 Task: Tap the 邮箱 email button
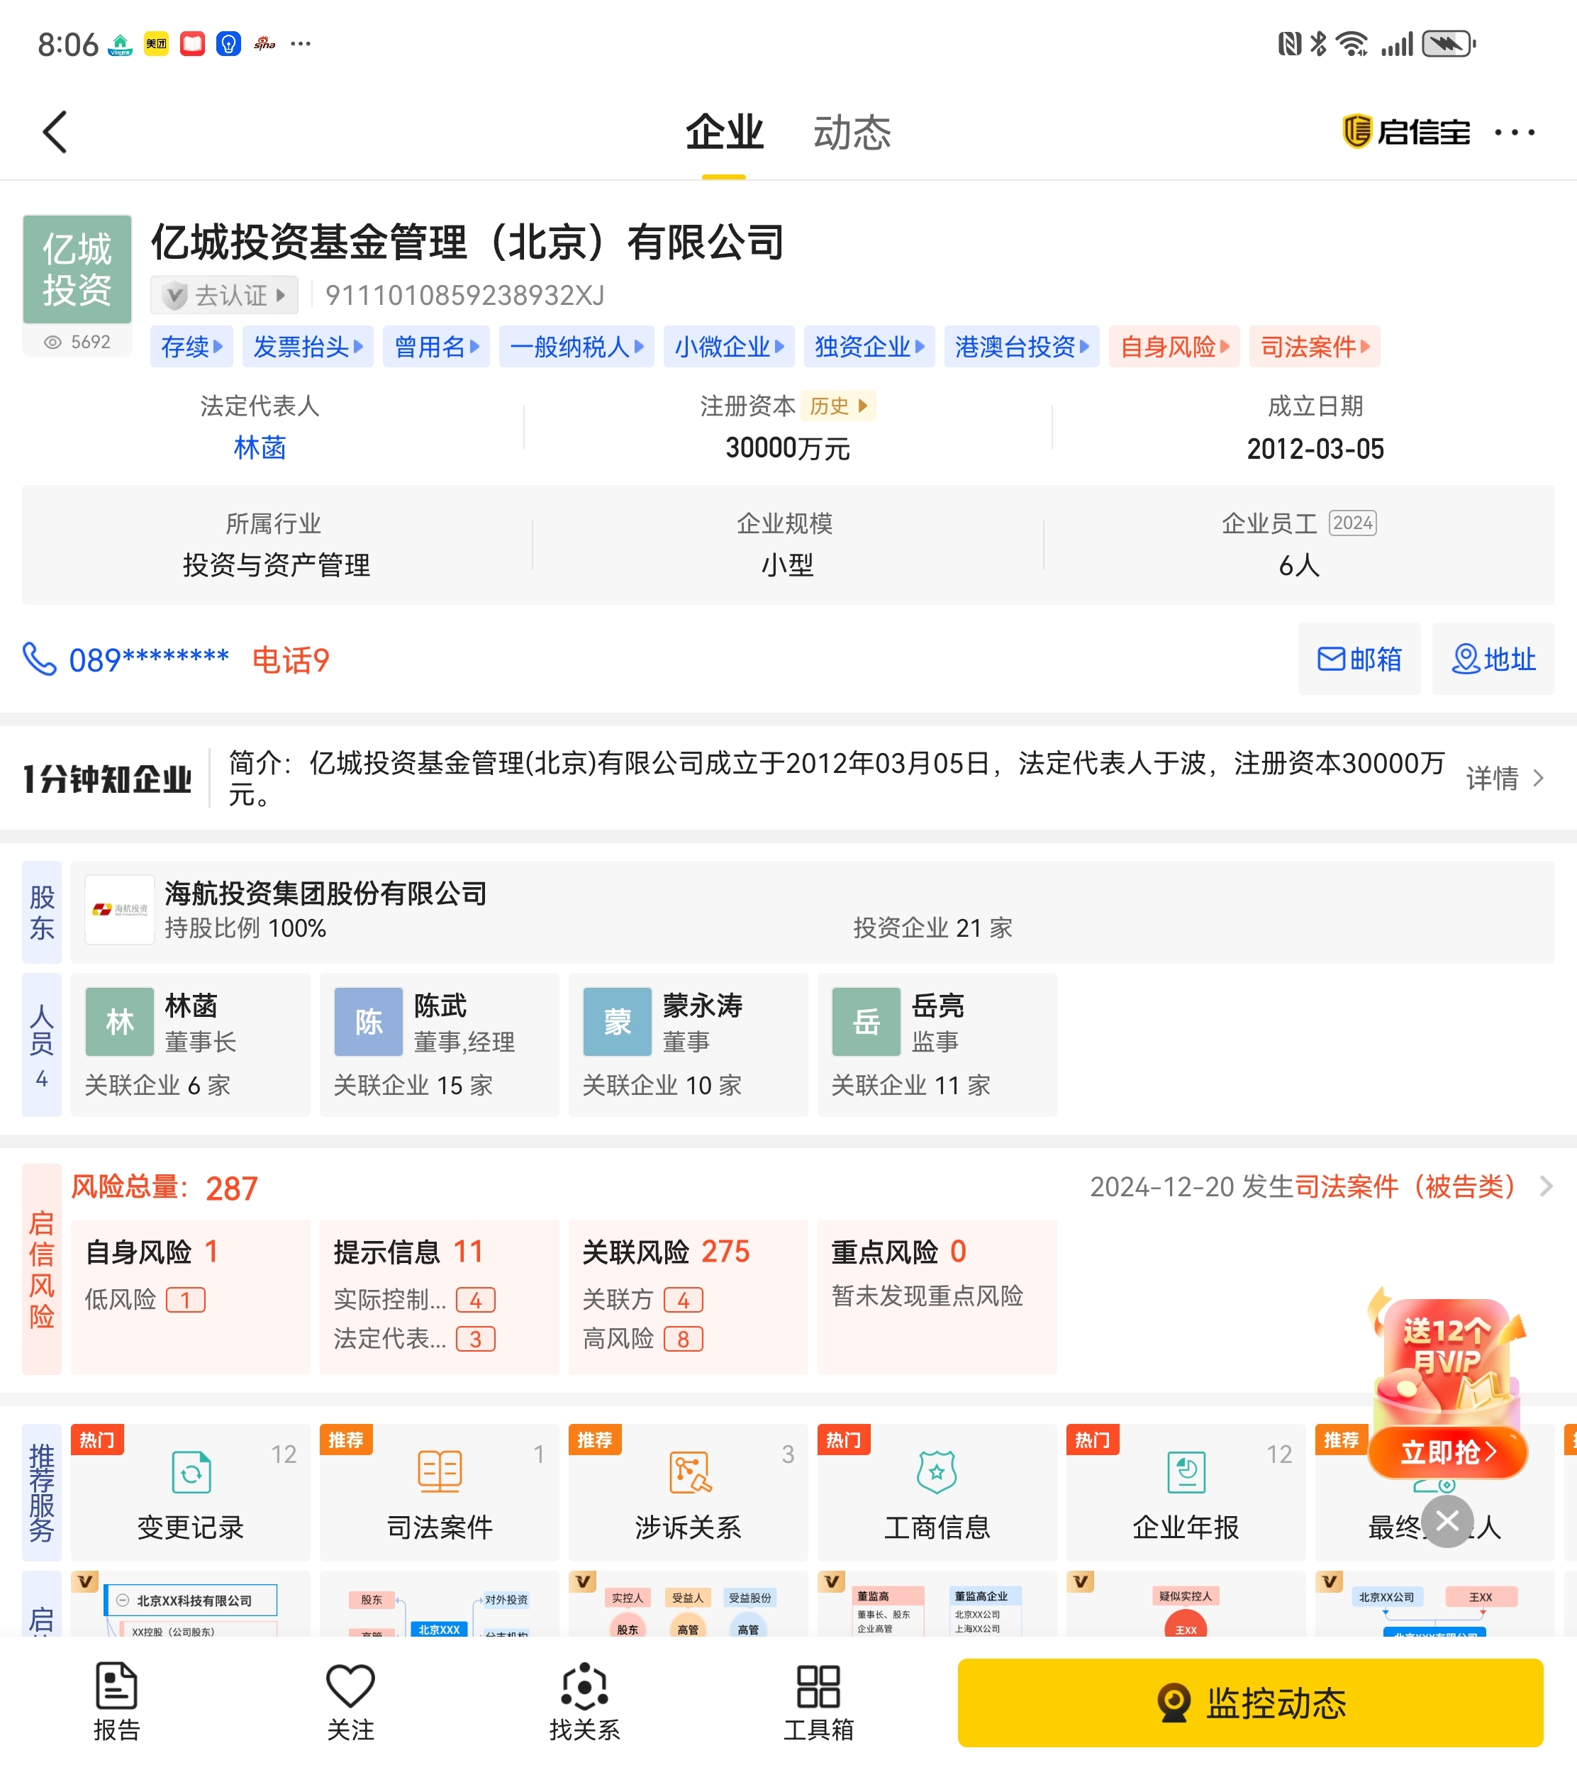click(x=1358, y=659)
